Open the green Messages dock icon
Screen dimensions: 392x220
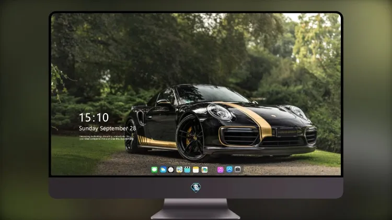(x=155, y=169)
